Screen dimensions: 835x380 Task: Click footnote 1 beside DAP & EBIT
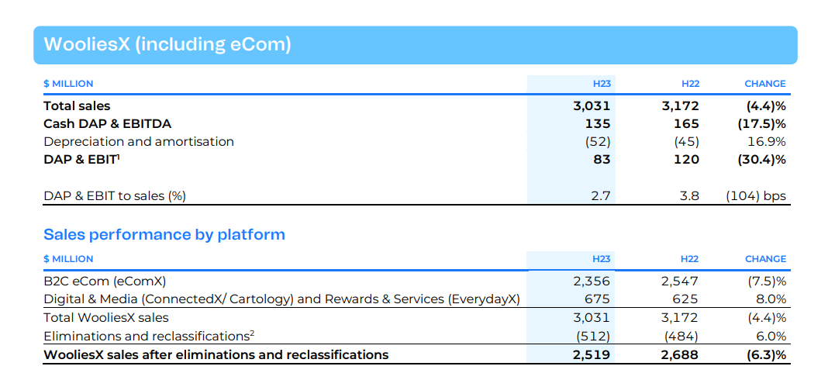[118, 156]
